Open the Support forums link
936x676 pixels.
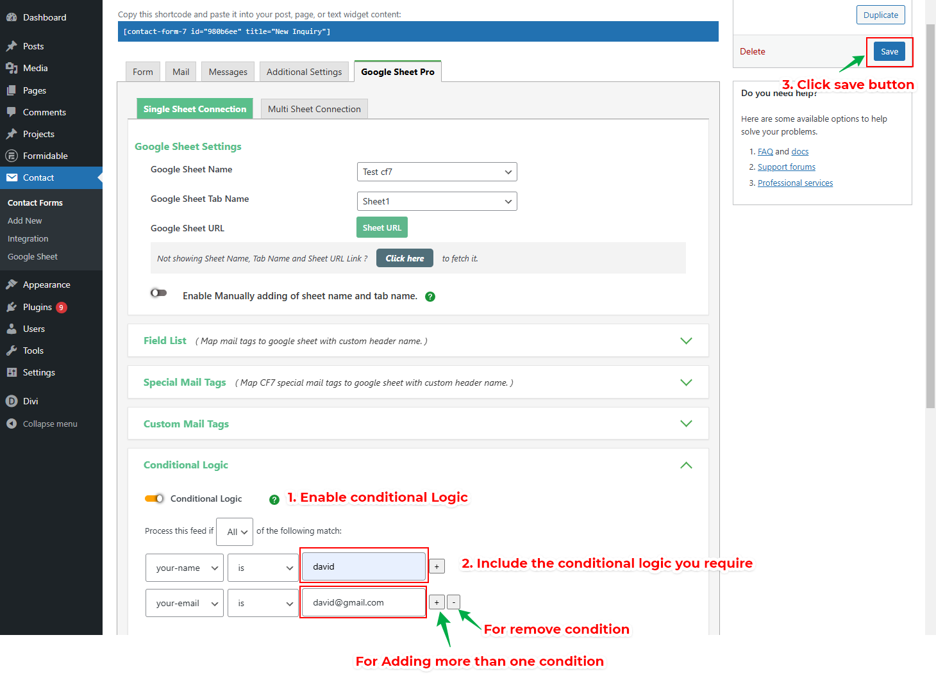click(786, 167)
